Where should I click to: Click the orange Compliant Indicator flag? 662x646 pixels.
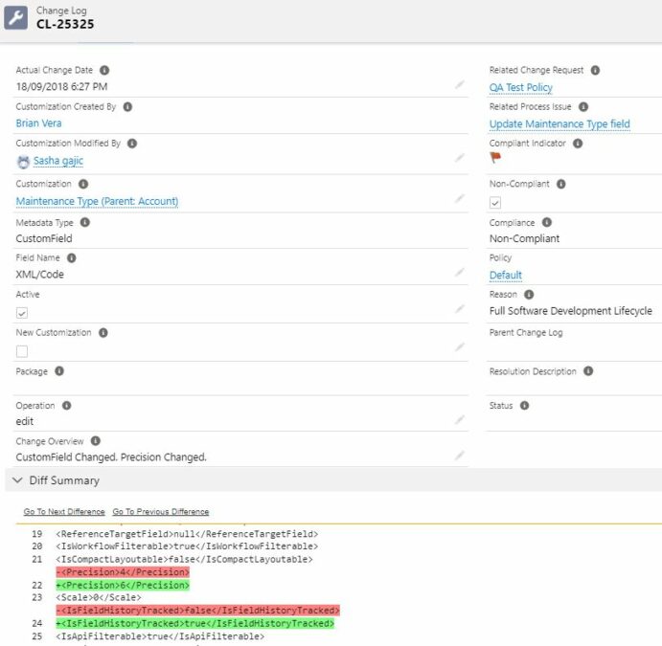click(494, 158)
